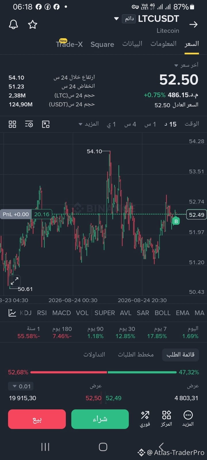Add LTCUSDT to favorites with star icon
This screenshot has height=460, width=207.
click(x=32, y=24)
